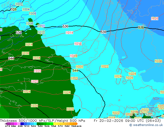The image size is (164, 127).
Task: Click the 606 legend scale value
Action: pos(79,126)
